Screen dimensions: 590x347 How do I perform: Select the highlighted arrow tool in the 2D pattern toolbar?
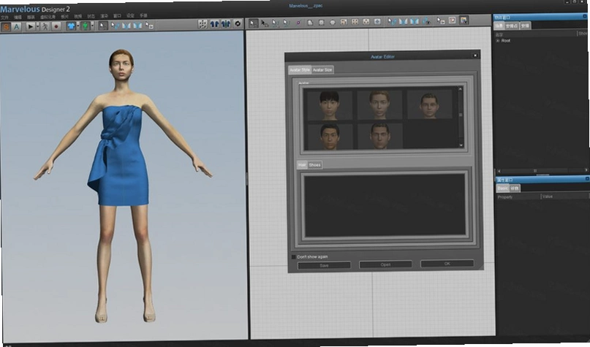tap(253, 23)
